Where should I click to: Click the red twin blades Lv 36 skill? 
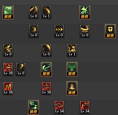tap(8, 88)
